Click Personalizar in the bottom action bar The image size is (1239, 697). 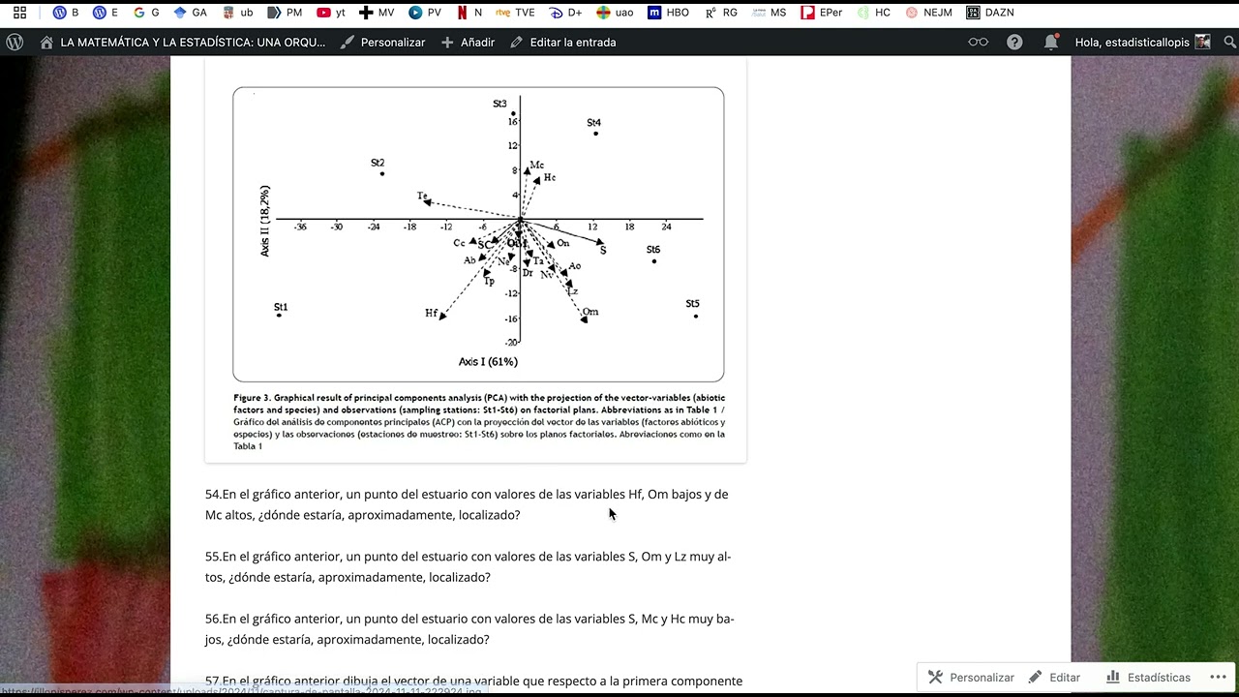tap(971, 678)
